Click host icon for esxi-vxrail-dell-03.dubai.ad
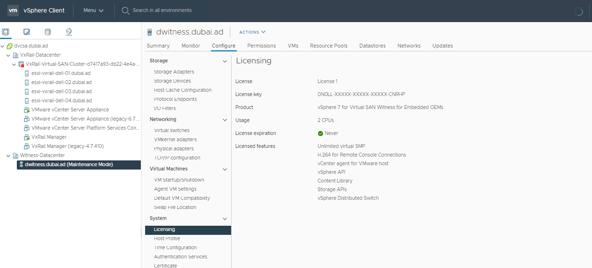This screenshot has width=592, height=268. pos(27,92)
